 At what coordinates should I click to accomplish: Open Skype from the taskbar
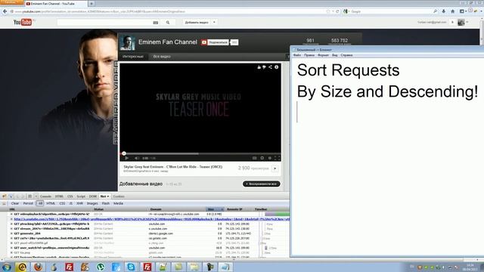point(131,267)
